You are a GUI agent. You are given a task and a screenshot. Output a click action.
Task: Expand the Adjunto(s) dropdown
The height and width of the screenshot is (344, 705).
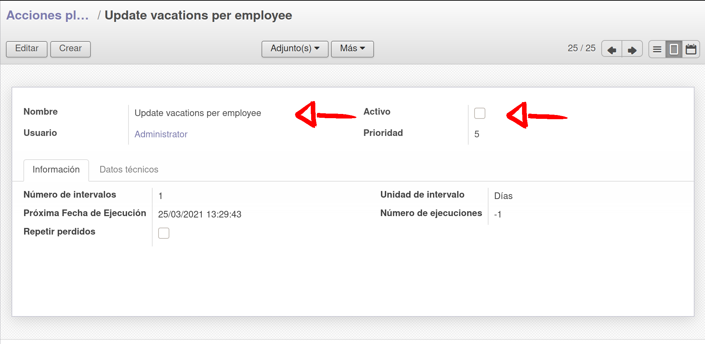click(295, 49)
